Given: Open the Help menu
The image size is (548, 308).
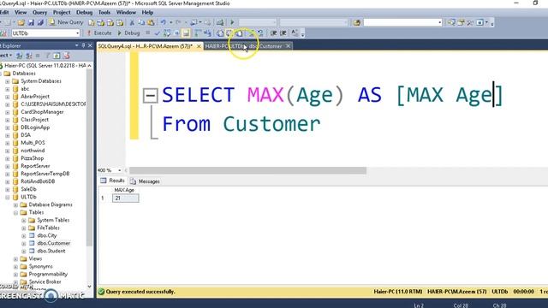Looking at the screenshot, I should pos(147,12).
